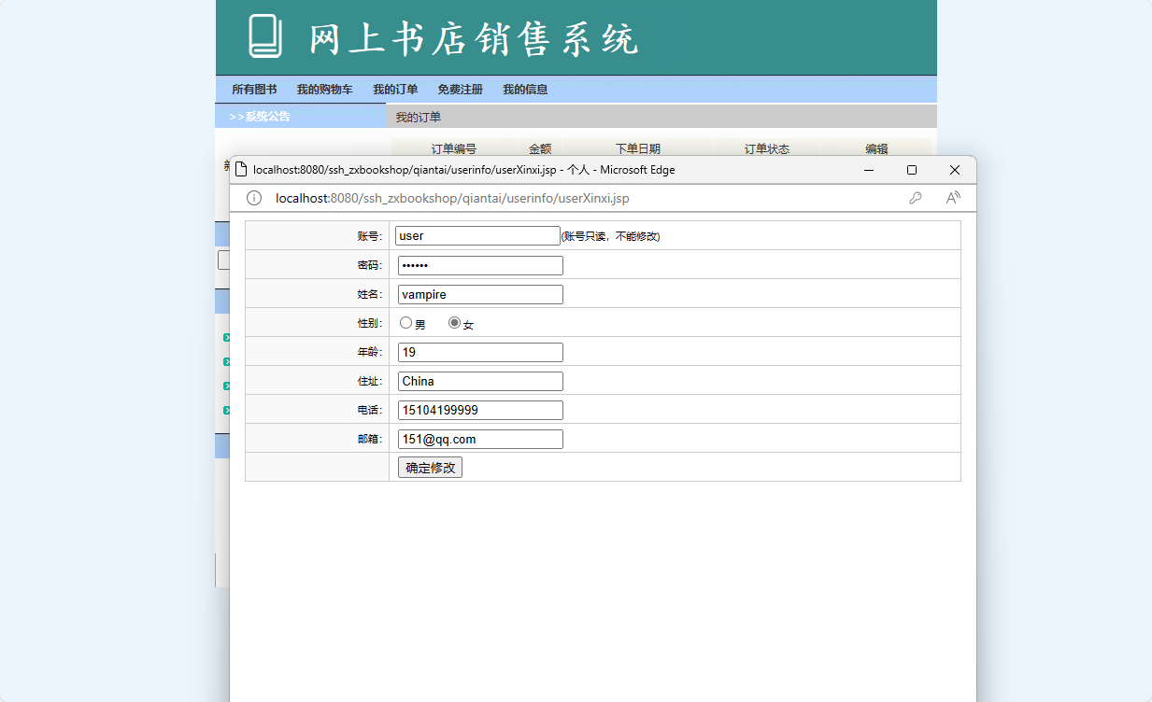Click the 确定修改 submit button
This screenshot has width=1152, height=702.
[x=429, y=467]
